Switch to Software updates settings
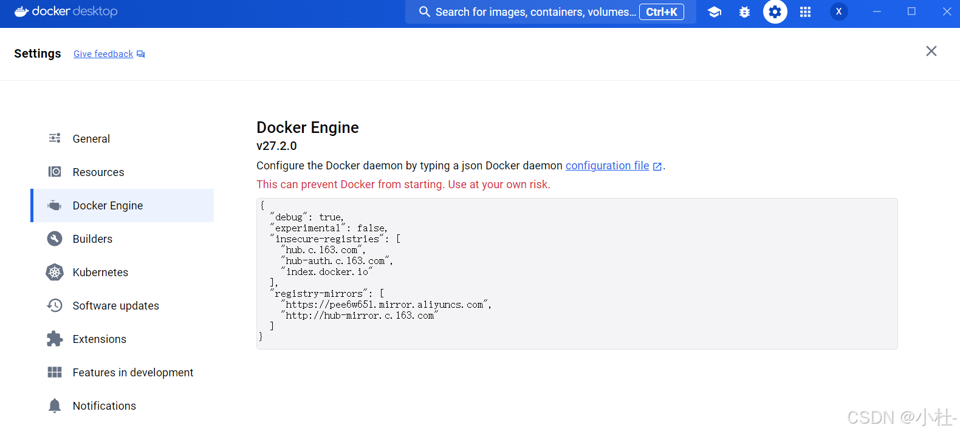The width and height of the screenshot is (960, 434). coord(122,305)
